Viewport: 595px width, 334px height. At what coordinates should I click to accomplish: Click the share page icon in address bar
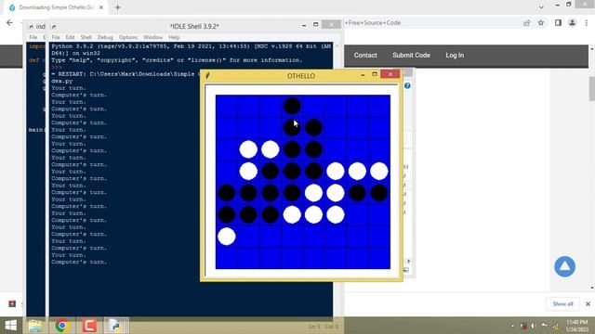[527, 23]
